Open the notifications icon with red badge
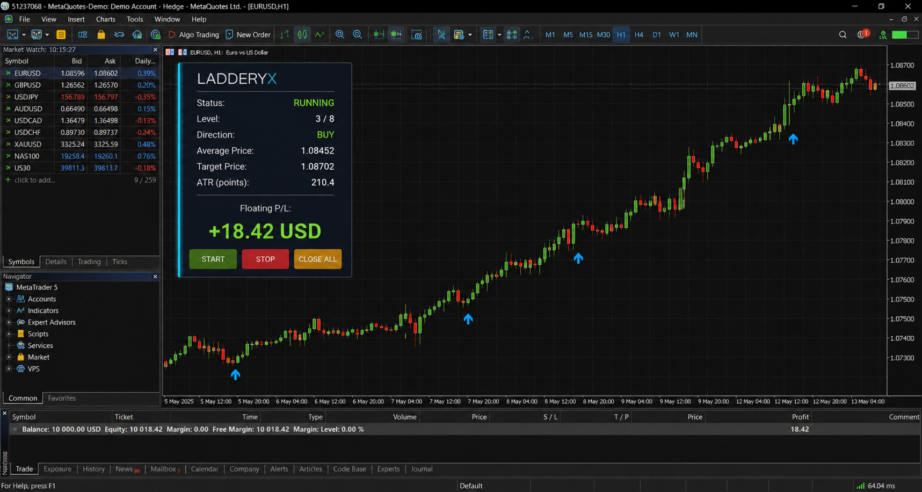The image size is (922, 492). click(863, 34)
